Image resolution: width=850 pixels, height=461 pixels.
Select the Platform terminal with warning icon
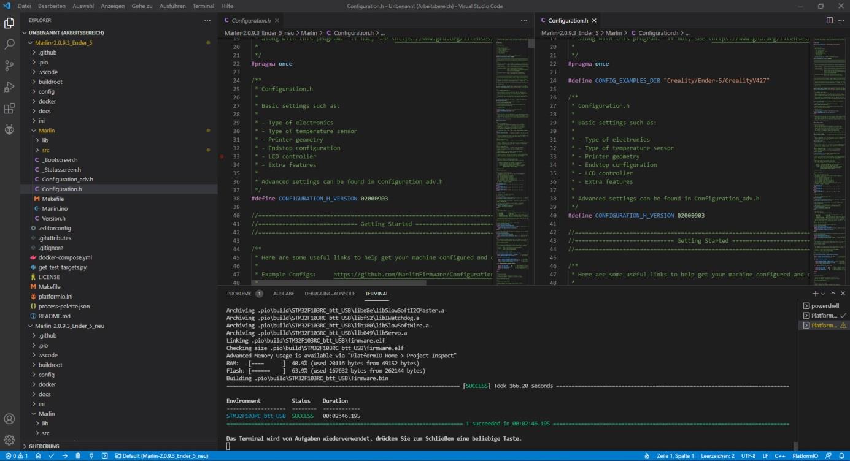pos(824,326)
